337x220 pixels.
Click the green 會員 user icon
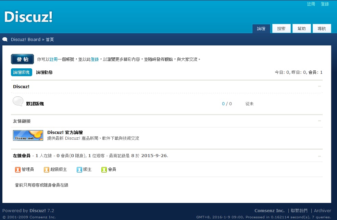[x=104, y=169]
